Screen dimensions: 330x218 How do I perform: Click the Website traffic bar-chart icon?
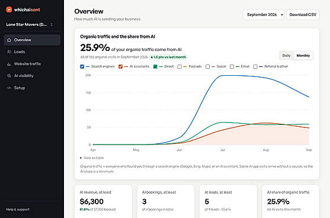click(9, 64)
